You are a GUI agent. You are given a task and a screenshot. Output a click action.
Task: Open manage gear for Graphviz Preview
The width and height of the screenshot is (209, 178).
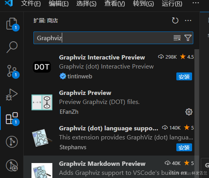pyautogui.click(x=189, y=112)
